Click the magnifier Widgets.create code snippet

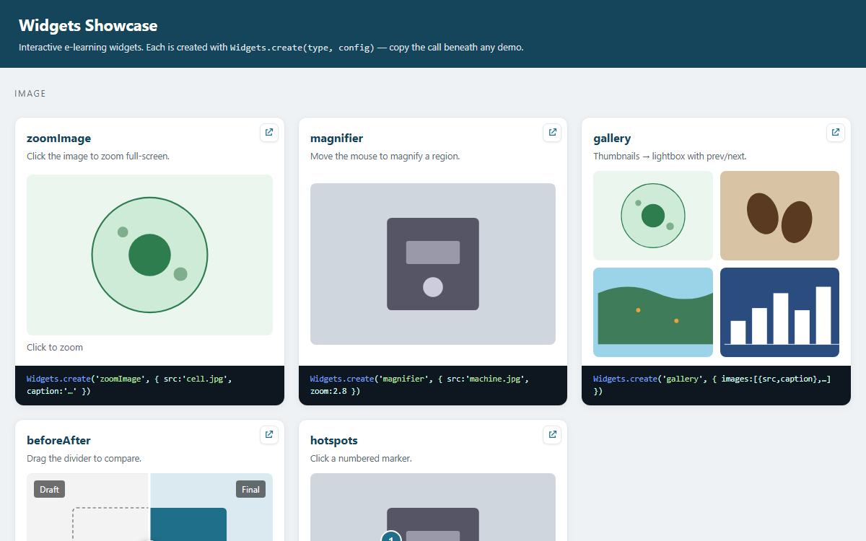tap(433, 385)
